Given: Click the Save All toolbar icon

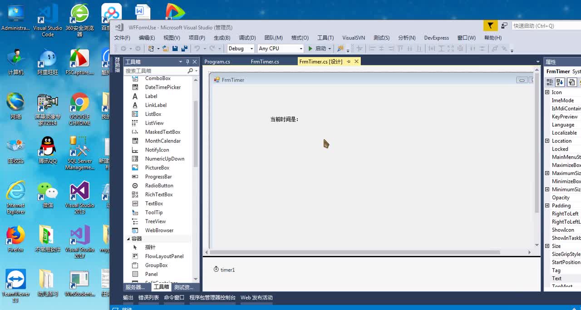Looking at the screenshot, I should tap(184, 49).
